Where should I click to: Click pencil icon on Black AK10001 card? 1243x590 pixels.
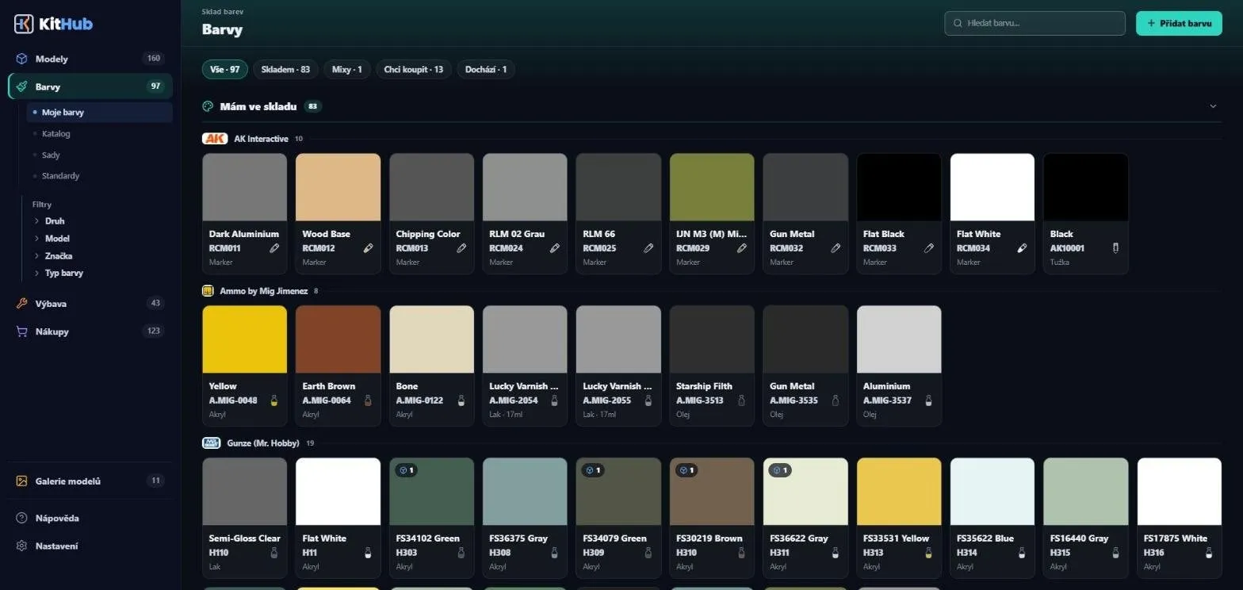point(1115,248)
